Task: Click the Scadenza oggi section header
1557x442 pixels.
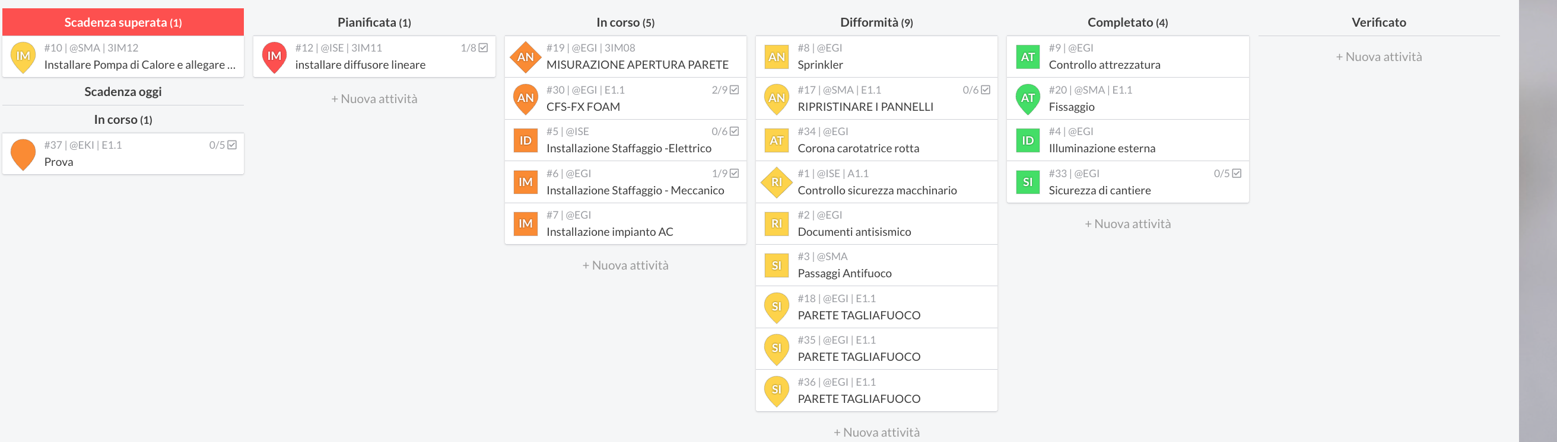Action: point(123,92)
